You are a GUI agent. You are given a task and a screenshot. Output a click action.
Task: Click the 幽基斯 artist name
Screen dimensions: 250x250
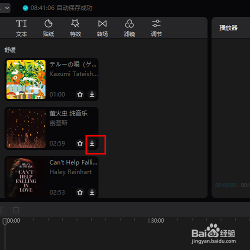pos(58,123)
